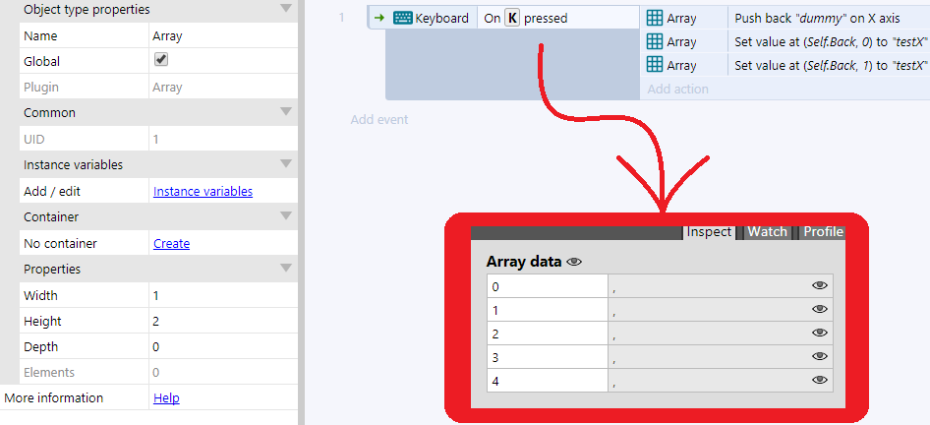
Task: Click the Array data index 1 cell
Action: coord(548,309)
